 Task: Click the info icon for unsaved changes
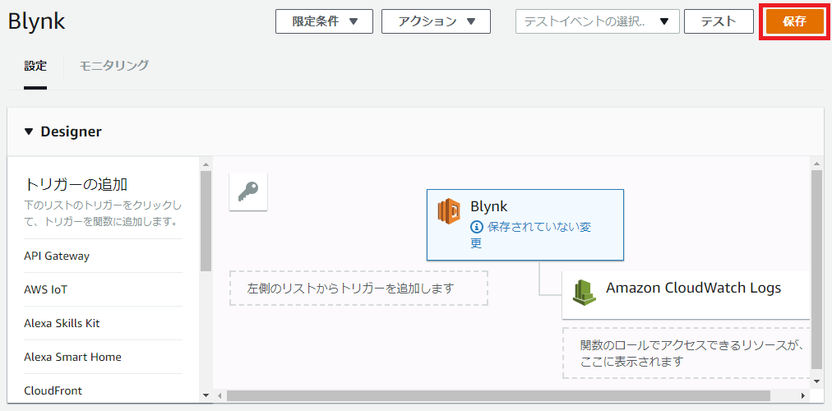click(x=477, y=227)
